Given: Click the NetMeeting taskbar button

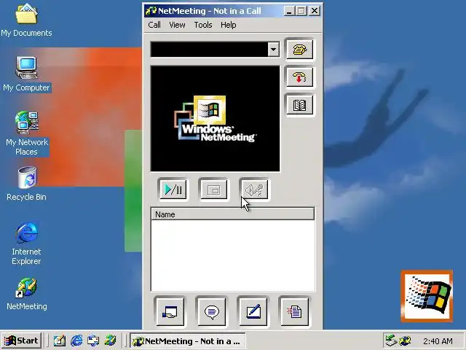Looking at the screenshot, I should pos(188,341).
